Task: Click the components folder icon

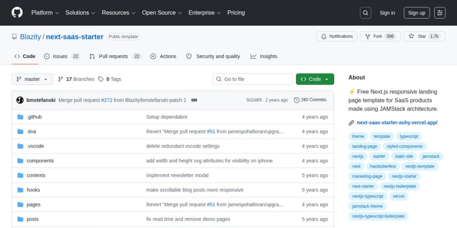Action: (x=20, y=161)
